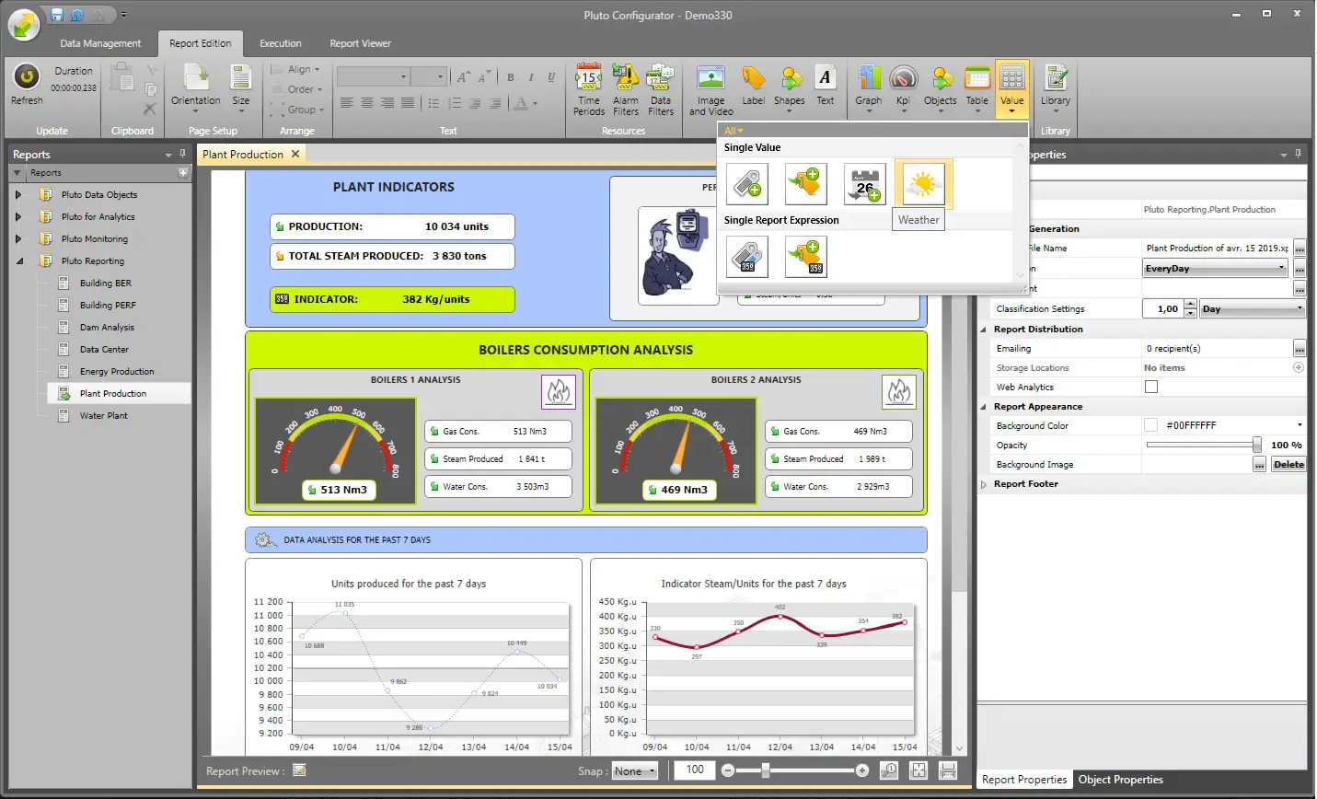1317x799 pixels.
Task: Adjust the Opacity slider
Action: tap(1205, 446)
